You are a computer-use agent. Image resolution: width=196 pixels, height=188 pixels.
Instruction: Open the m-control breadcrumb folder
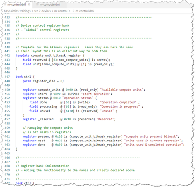tap(61, 11)
